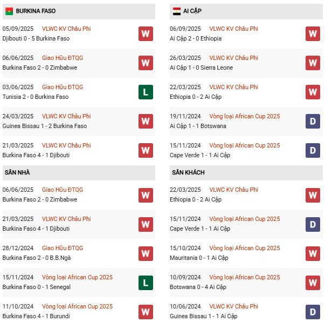This screenshot has width=325, height=322.
Task: Click the Burkina Faso flag icon
Action: click(9, 11)
